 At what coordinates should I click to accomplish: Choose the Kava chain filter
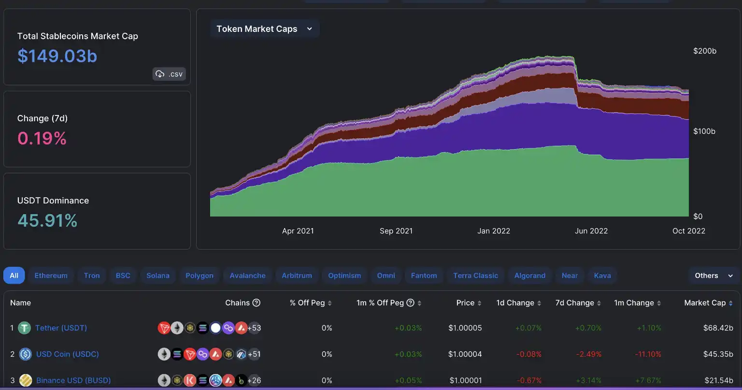click(x=602, y=275)
